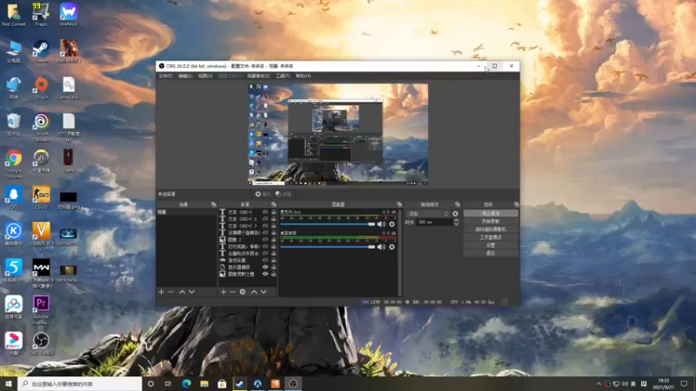The image size is (696, 391).
Task: Click the Desktop Audio volume slider
Action: click(328, 247)
